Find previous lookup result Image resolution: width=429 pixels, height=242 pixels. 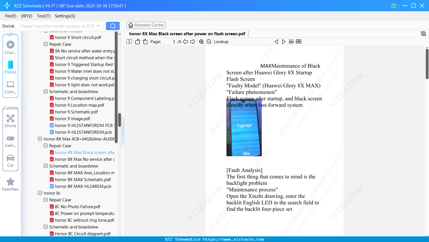pyautogui.click(x=276, y=42)
